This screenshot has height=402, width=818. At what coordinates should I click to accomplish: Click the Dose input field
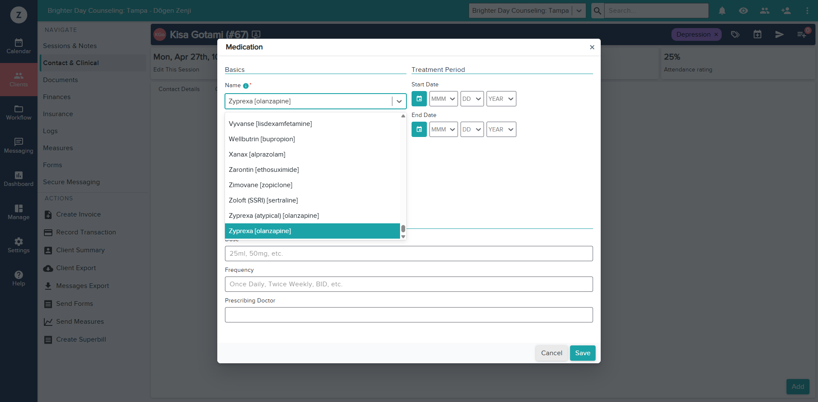click(x=409, y=254)
